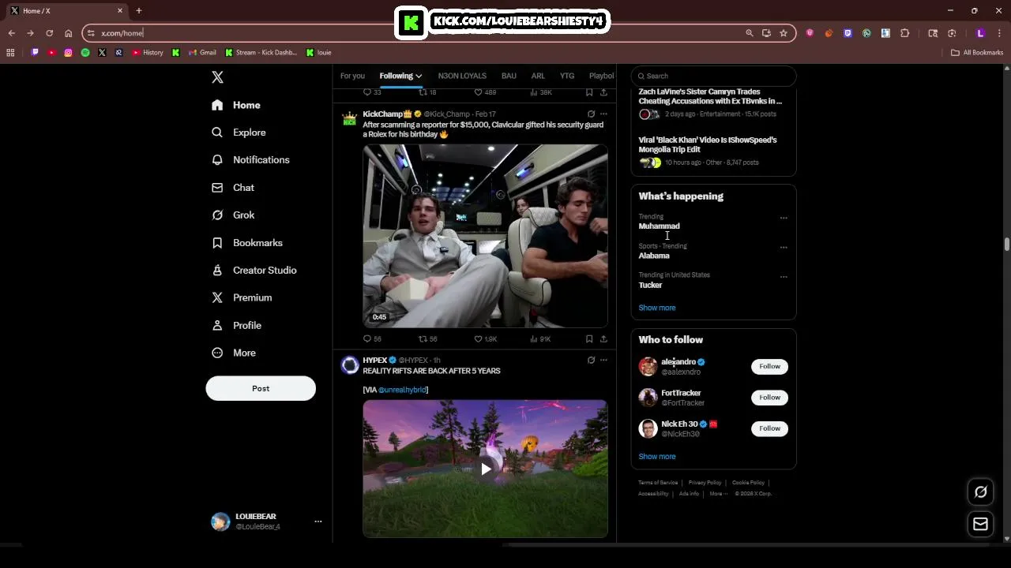The width and height of the screenshot is (1011, 568).
Task: Open the Instagram bookmark
Action: (x=69, y=53)
